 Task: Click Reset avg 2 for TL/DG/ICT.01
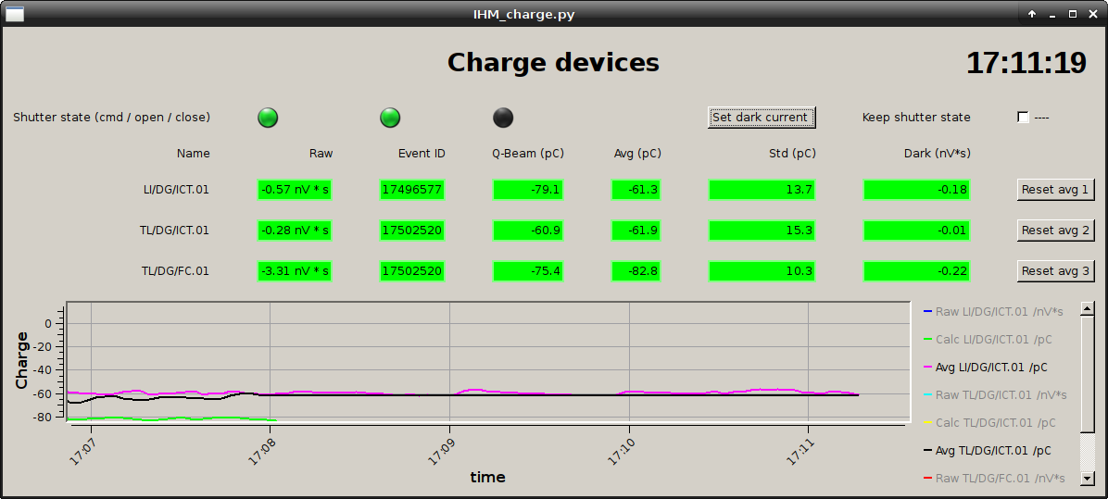click(x=1055, y=230)
